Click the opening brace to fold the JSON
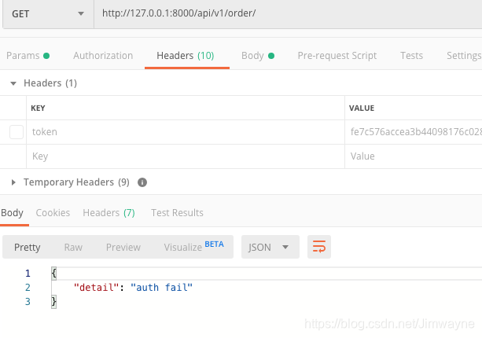The width and height of the screenshot is (482, 338). tap(53, 274)
